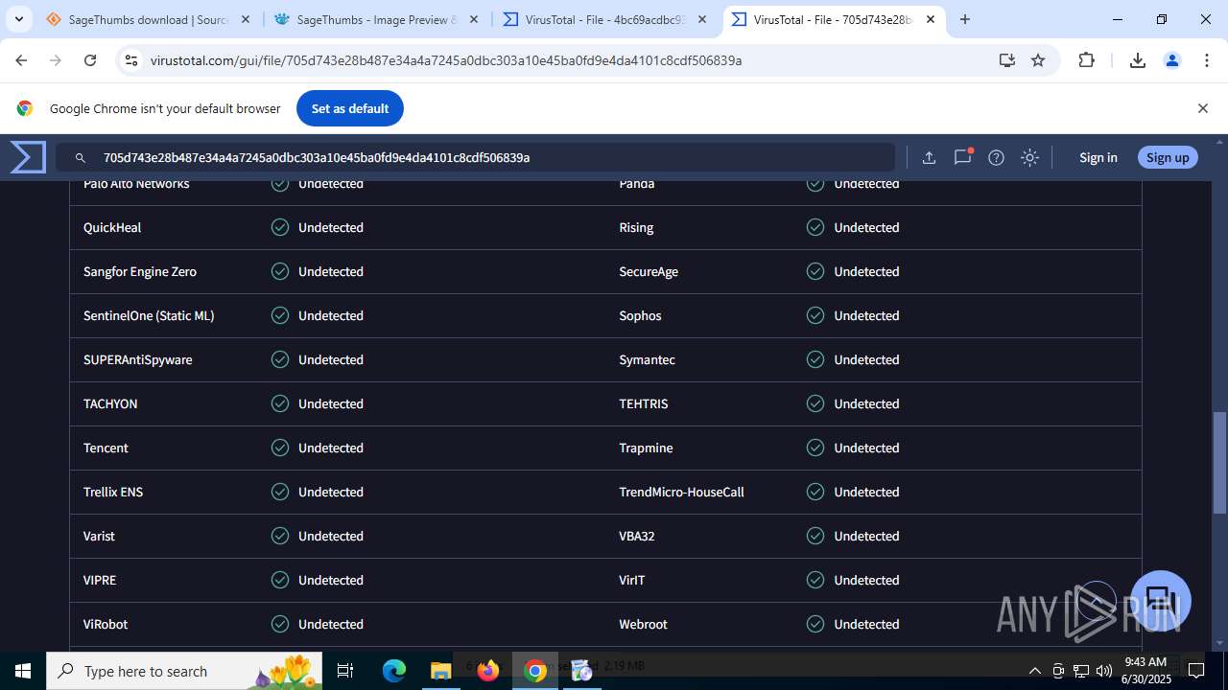Click the search magnifier icon in VirusTotal bar
The image size is (1228, 690).
click(x=81, y=157)
